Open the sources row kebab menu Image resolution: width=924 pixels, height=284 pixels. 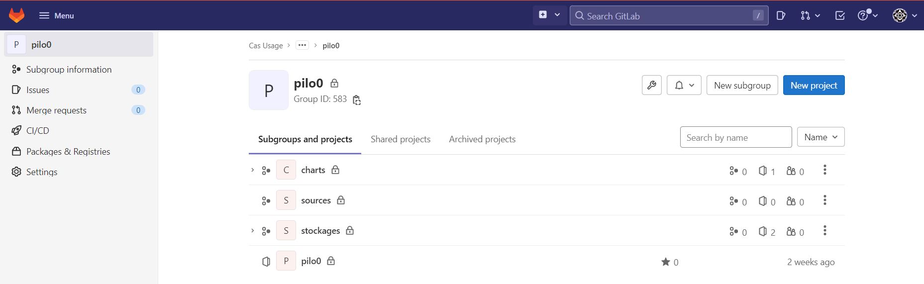[825, 200]
